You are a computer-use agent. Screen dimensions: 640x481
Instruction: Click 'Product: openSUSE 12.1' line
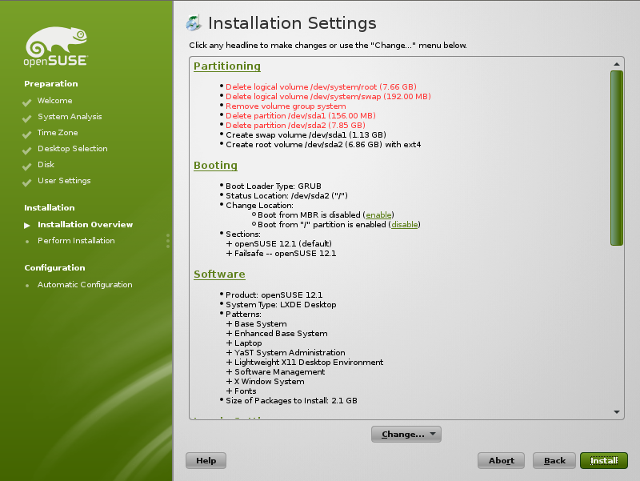tap(274, 295)
